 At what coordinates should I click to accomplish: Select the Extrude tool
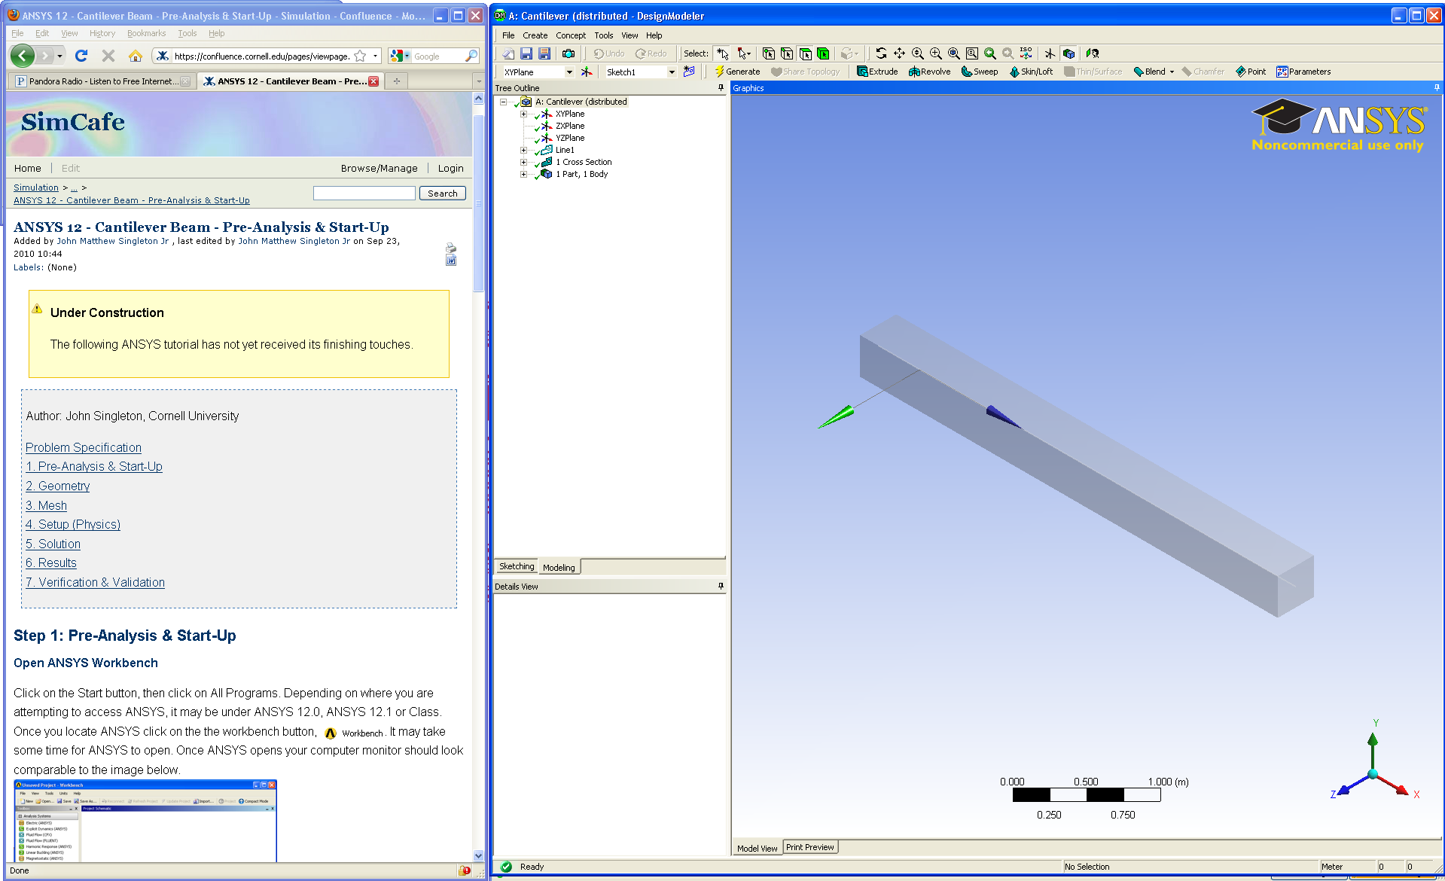877,72
